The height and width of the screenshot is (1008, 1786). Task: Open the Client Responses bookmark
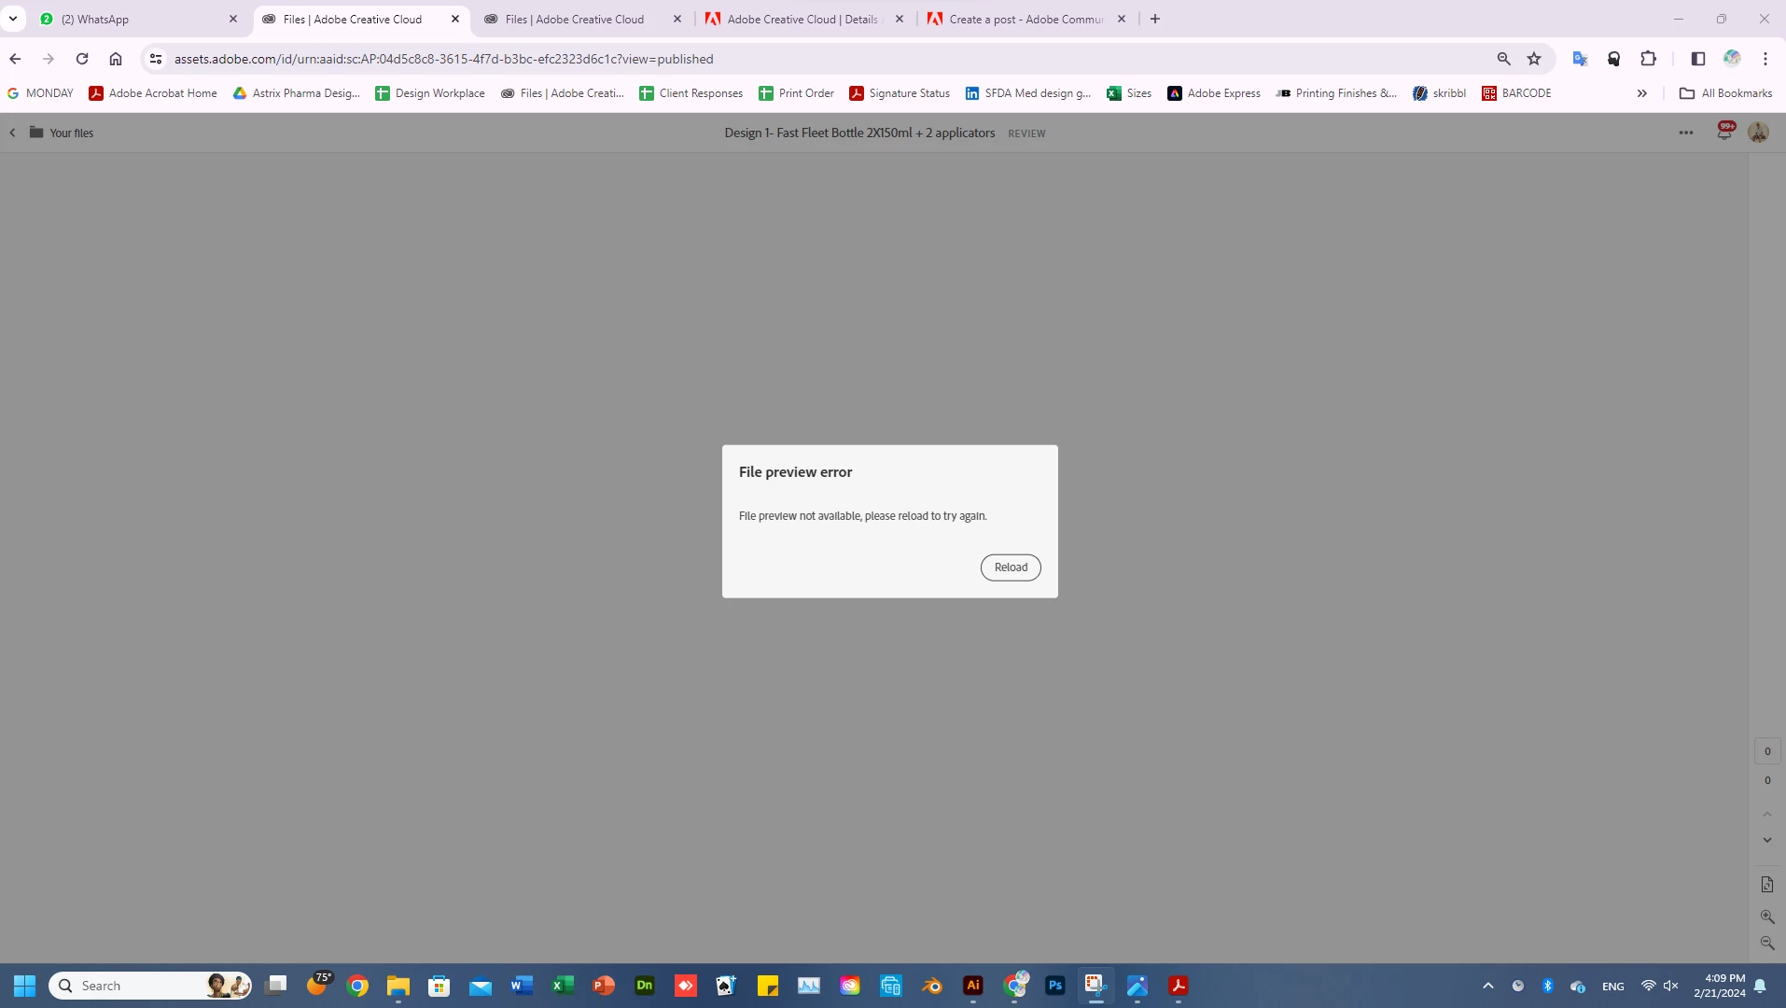(691, 93)
